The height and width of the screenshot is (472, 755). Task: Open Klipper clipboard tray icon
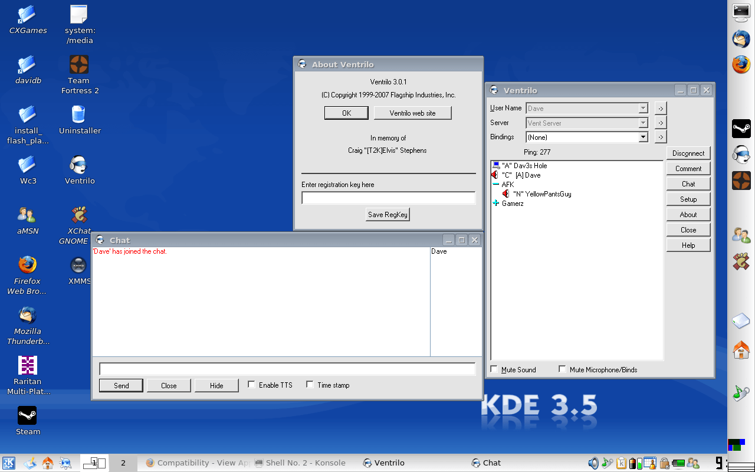[621, 463]
